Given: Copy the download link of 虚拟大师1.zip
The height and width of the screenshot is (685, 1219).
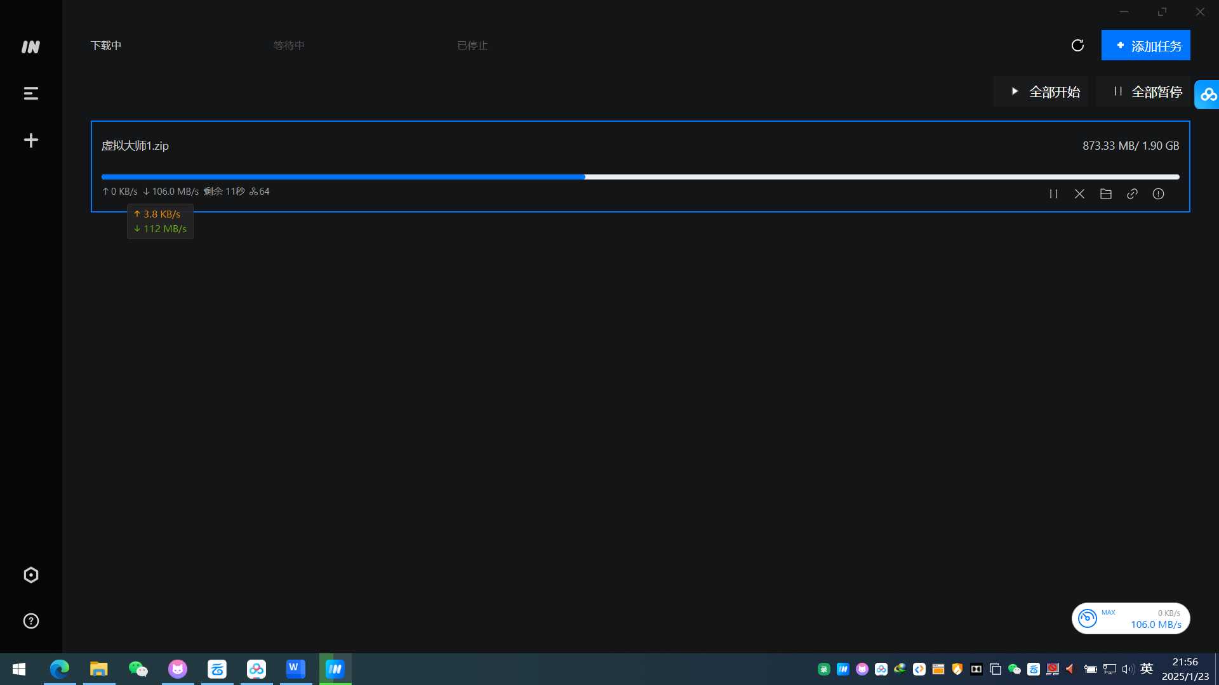Looking at the screenshot, I should click(x=1132, y=194).
